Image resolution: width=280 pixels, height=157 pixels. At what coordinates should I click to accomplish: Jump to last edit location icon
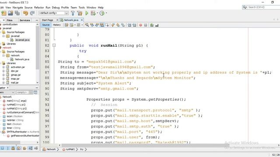66,25
